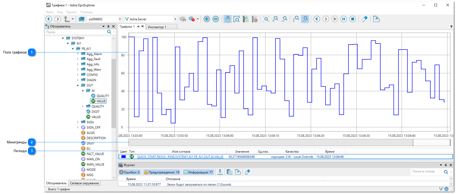
Task: Toggle the Информация: 77 filter
Action: point(198,172)
